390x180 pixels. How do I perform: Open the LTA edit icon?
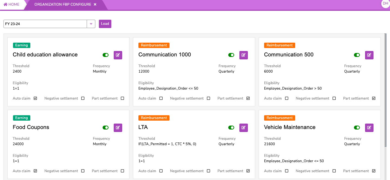pos(243,128)
